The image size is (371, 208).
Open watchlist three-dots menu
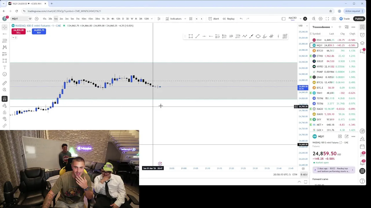[x=353, y=27]
